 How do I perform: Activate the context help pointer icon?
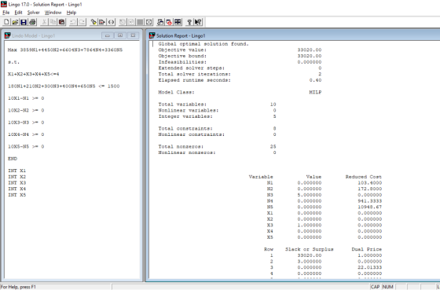198,22
